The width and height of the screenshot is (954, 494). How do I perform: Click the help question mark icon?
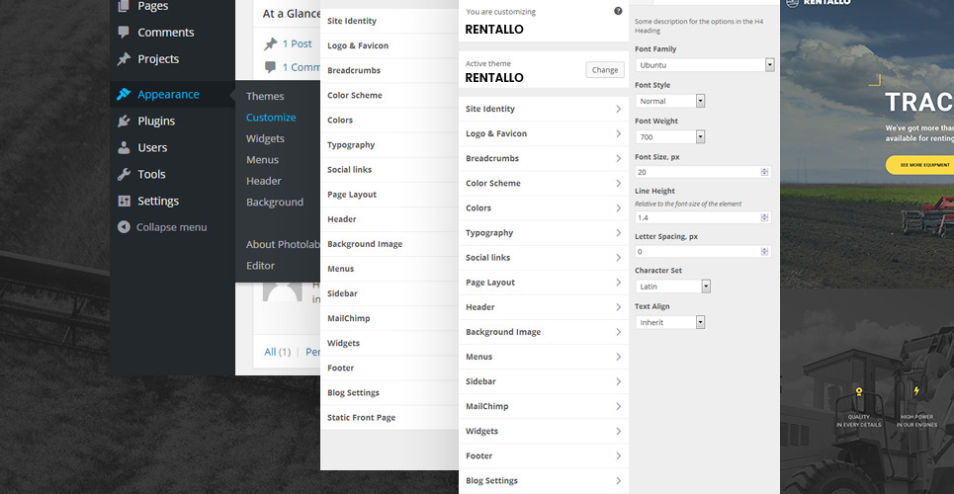pos(618,11)
